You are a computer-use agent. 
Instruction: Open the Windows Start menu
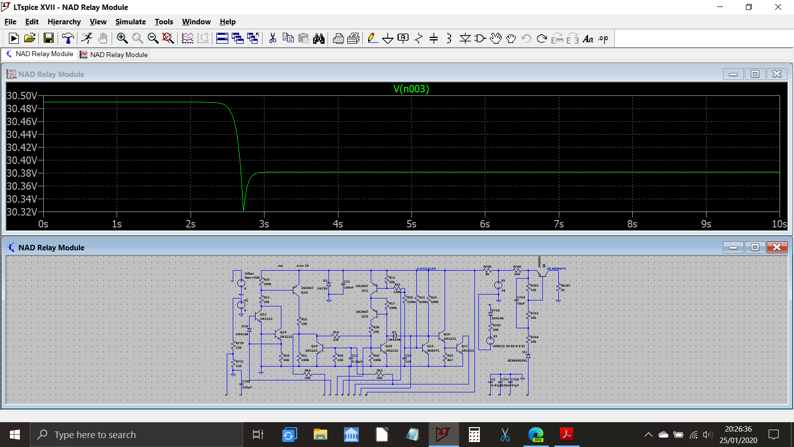15,435
